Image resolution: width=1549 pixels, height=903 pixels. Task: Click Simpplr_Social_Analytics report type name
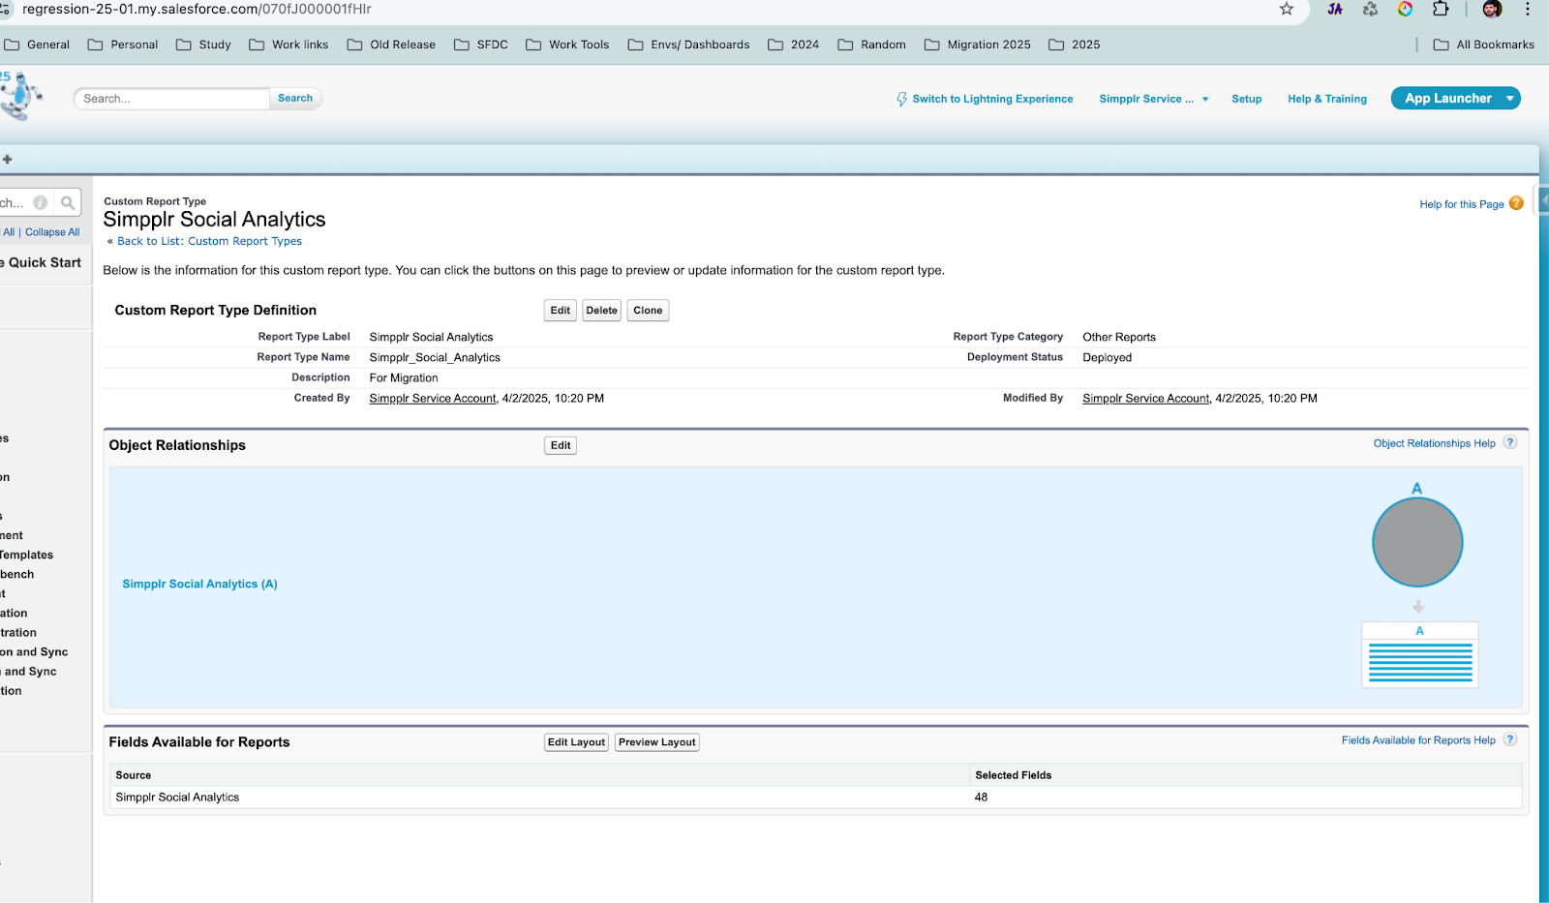435,357
